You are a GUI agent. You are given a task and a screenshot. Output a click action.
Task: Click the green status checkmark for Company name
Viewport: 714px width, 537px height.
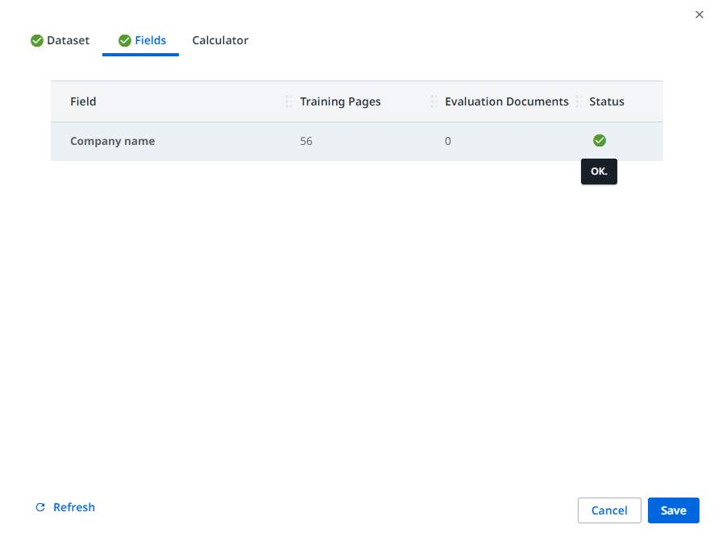tap(599, 141)
